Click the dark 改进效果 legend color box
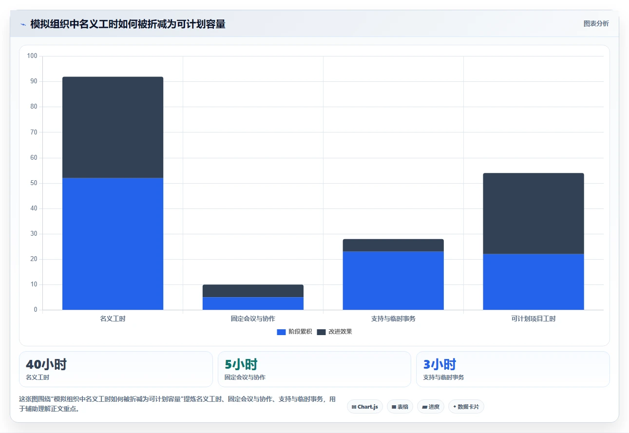This screenshot has height=433, width=629. tap(322, 332)
